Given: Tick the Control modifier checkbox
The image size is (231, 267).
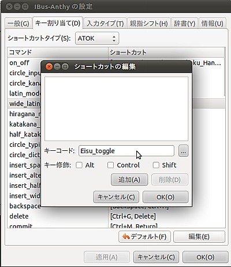Looking at the screenshot, I should click(x=110, y=165).
